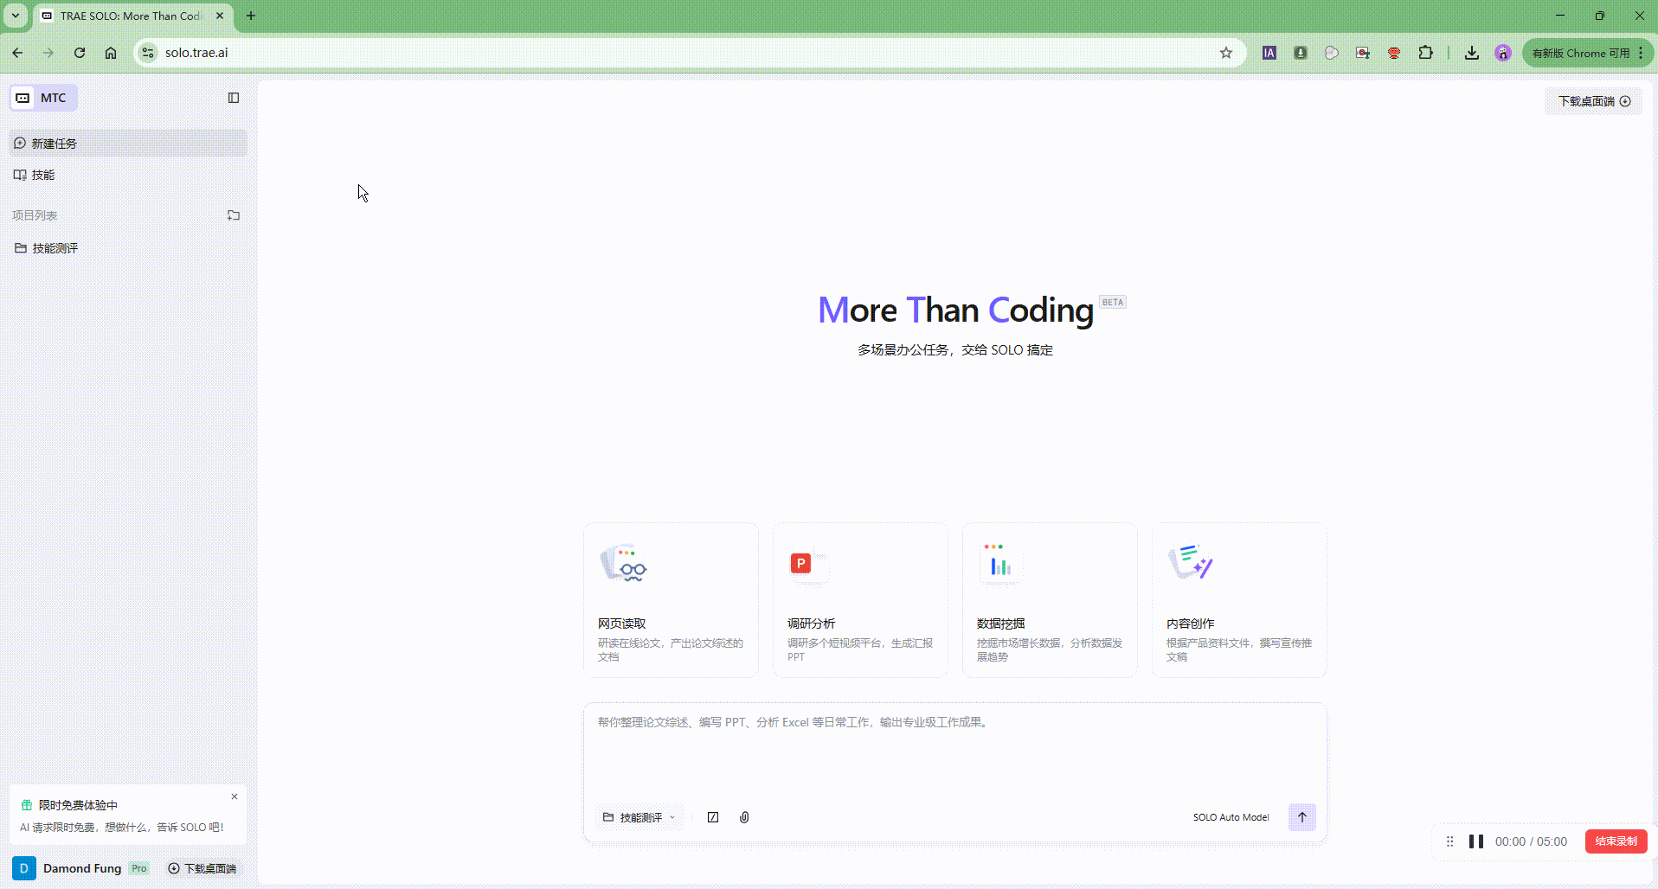Close the limited-time free trial notice
Screen dimensions: 1658x889
pyautogui.click(x=235, y=796)
